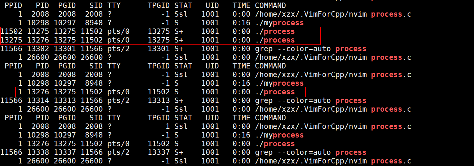This screenshot has height=166, width=474.
Task: Click pts/2 in the PID 13314 row
Action: tap(118, 100)
